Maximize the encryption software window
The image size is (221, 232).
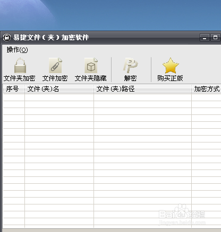tap(215, 38)
